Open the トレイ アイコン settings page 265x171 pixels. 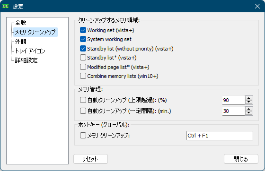(x=30, y=51)
